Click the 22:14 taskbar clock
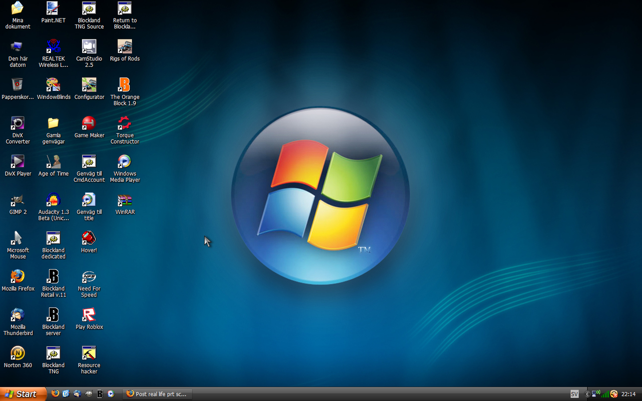 tap(629, 394)
